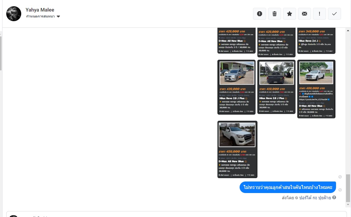Image resolution: width=351 pixels, height=217 pixels.
Task: Open car card priced 419,000 บาท
Action: tap(276, 87)
